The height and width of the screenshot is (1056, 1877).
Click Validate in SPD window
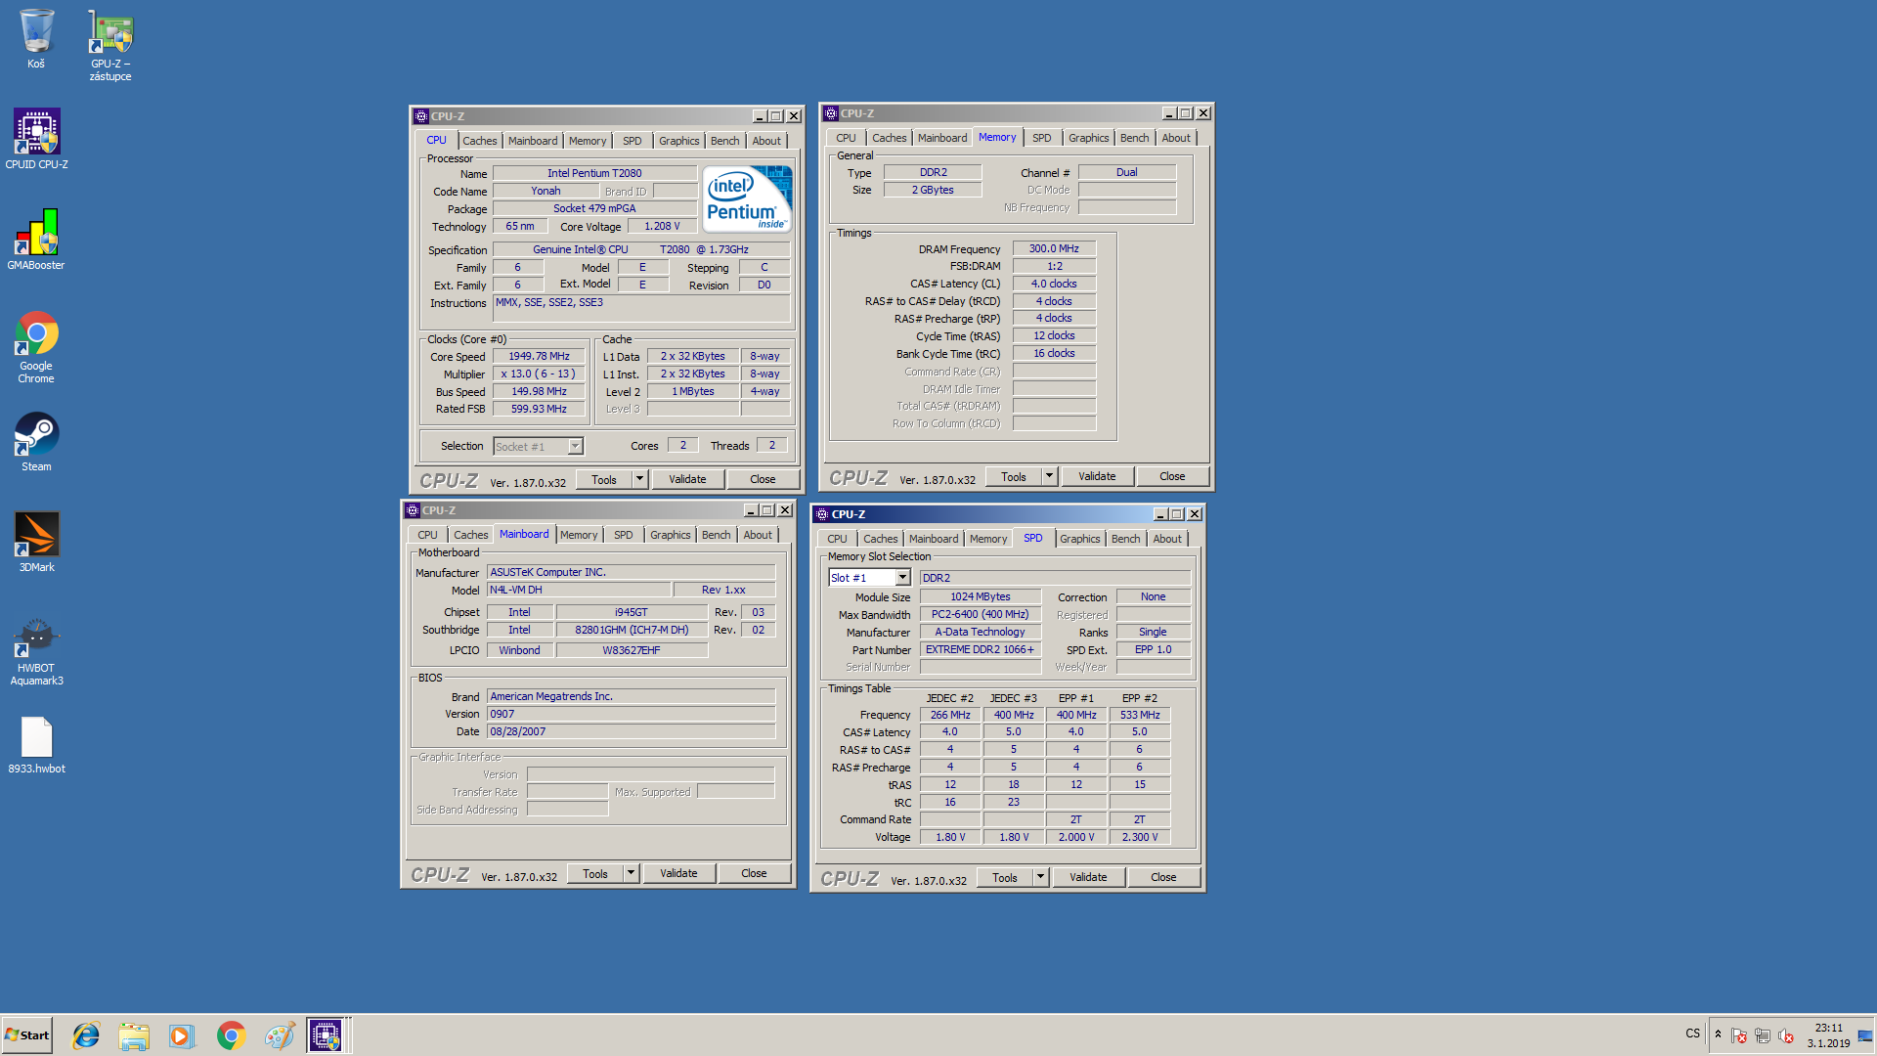click(x=1088, y=877)
